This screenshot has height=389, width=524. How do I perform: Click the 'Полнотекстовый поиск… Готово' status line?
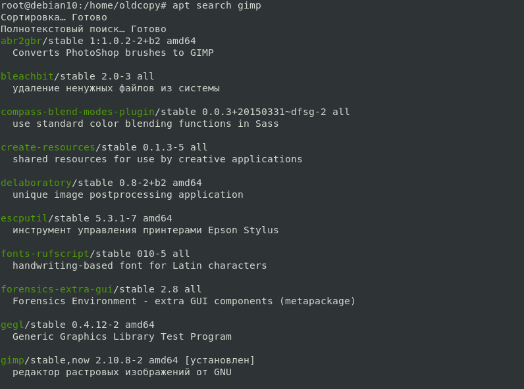tap(84, 29)
